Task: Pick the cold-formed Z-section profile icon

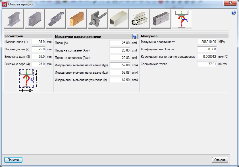Action: click(x=56, y=19)
